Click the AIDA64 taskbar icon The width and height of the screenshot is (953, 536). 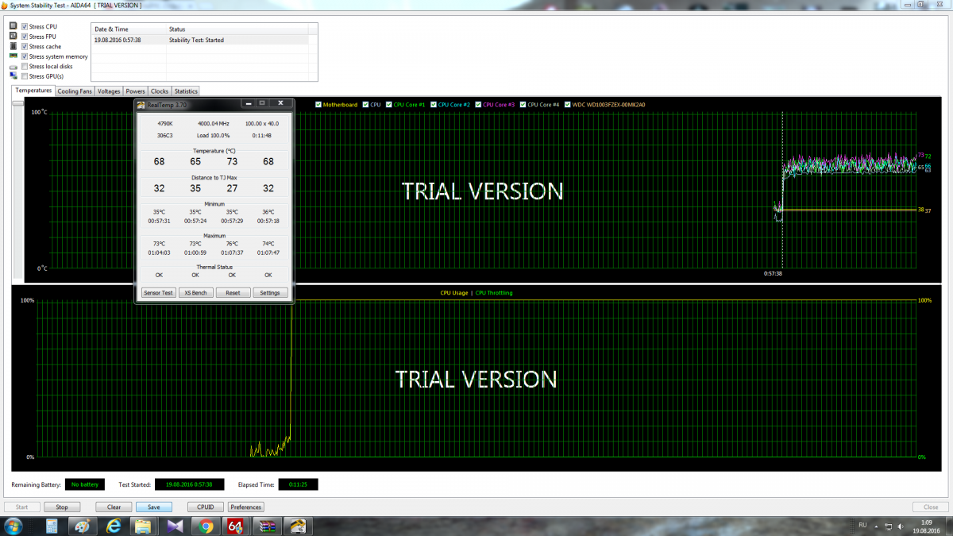(x=237, y=526)
